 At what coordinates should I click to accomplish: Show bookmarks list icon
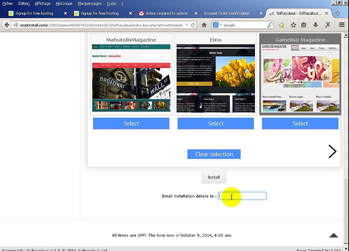point(304,25)
